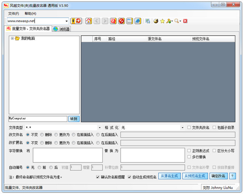This screenshot has height=194, width=243.
Task: Open the 格式化 dropdown list
Action: (182, 127)
